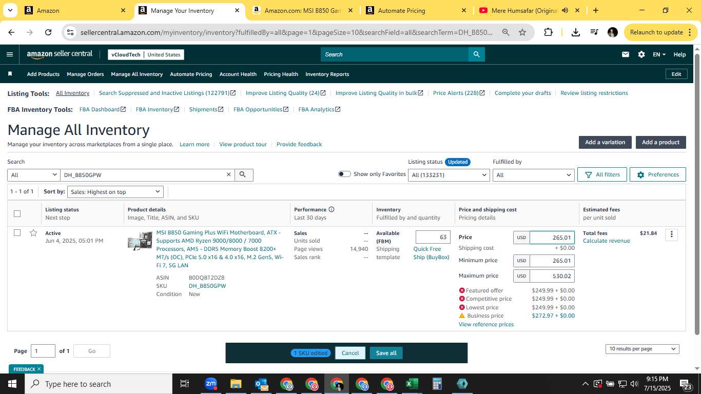Click the Calculate revenue link
Screen dimensions: 701x394
[x=606, y=241]
